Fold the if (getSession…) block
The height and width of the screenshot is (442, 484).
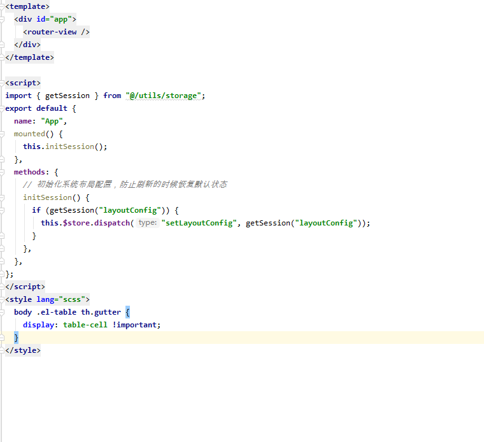(2, 210)
